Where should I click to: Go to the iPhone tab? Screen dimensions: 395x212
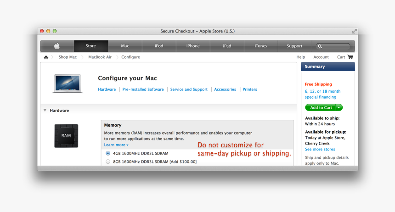(x=193, y=46)
